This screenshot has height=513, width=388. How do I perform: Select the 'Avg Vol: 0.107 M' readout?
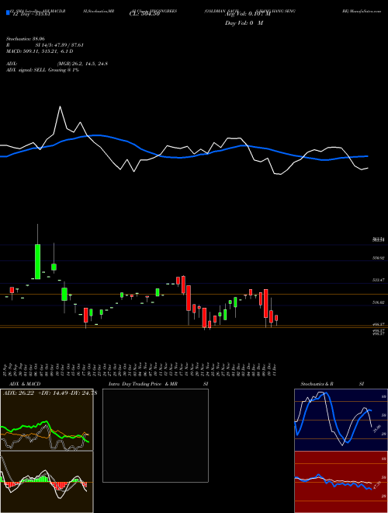(x=248, y=14)
